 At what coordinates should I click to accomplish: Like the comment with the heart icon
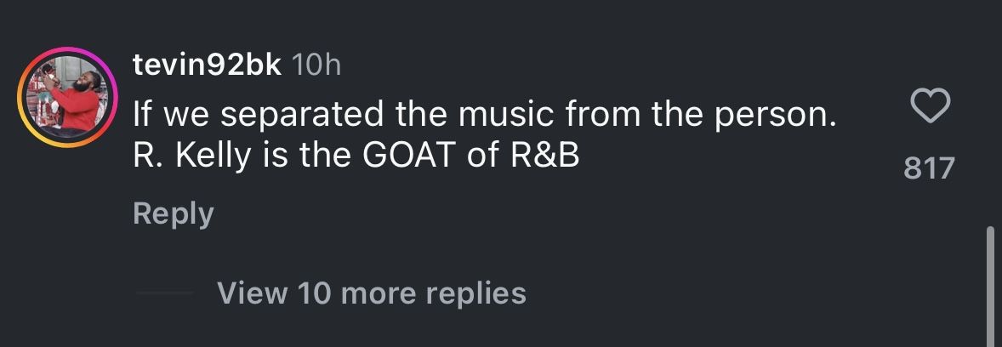point(930,106)
